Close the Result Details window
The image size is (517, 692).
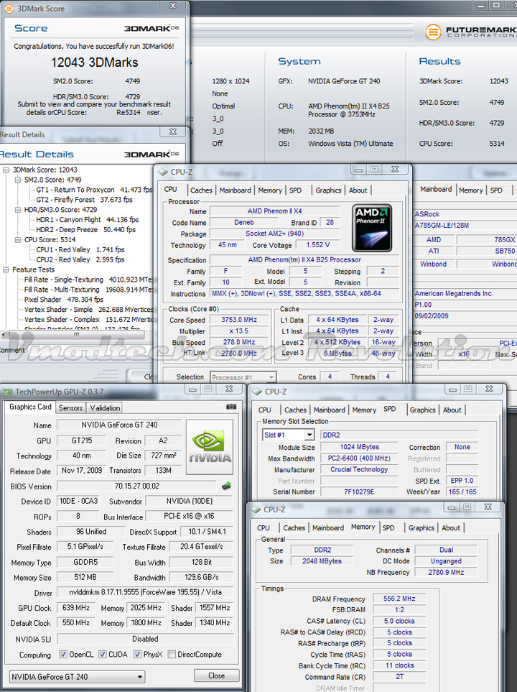tap(173, 132)
